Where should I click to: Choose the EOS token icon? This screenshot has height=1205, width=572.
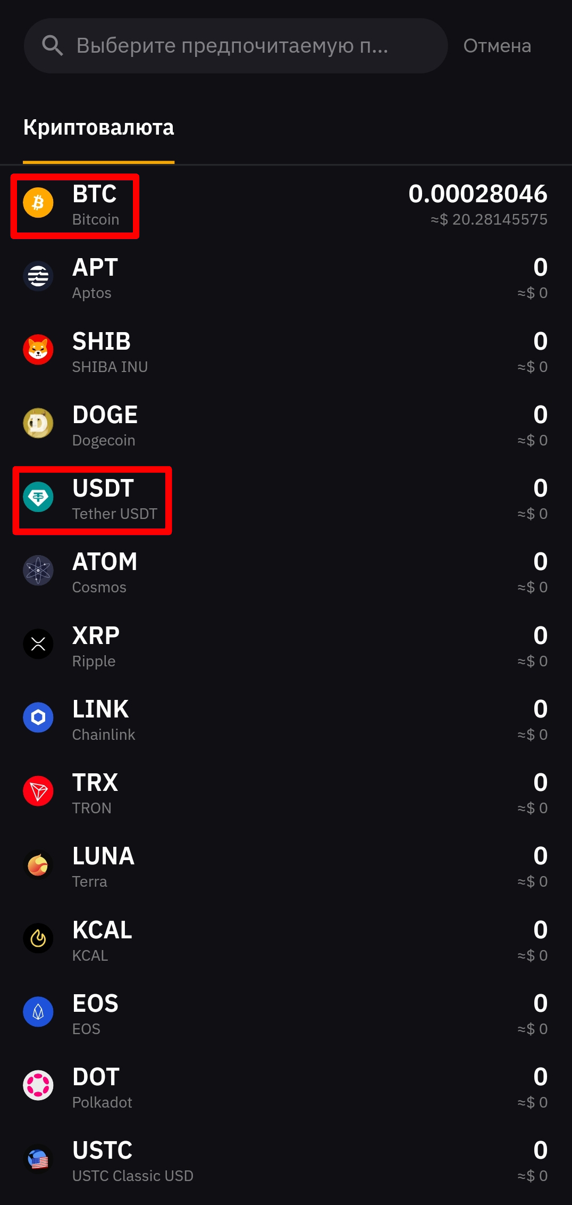[x=38, y=1012]
